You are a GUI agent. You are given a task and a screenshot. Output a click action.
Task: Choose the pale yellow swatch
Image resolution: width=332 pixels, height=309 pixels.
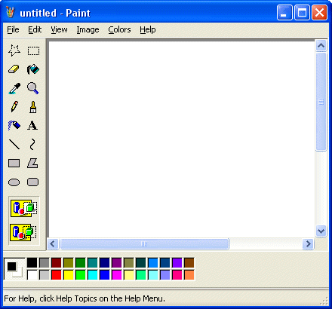pos(129,275)
